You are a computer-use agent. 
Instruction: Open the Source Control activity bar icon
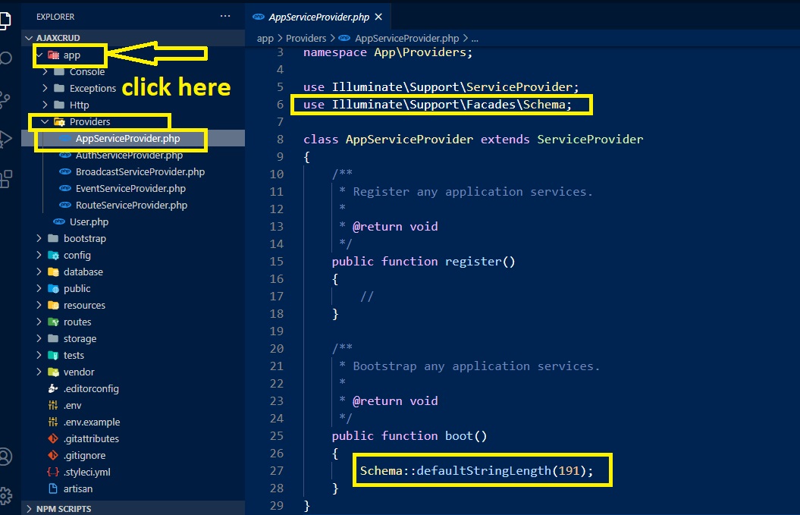tap(5, 99)
